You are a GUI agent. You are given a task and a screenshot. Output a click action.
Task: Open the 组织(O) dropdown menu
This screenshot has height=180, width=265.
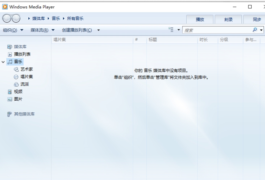tap(13, 30)
